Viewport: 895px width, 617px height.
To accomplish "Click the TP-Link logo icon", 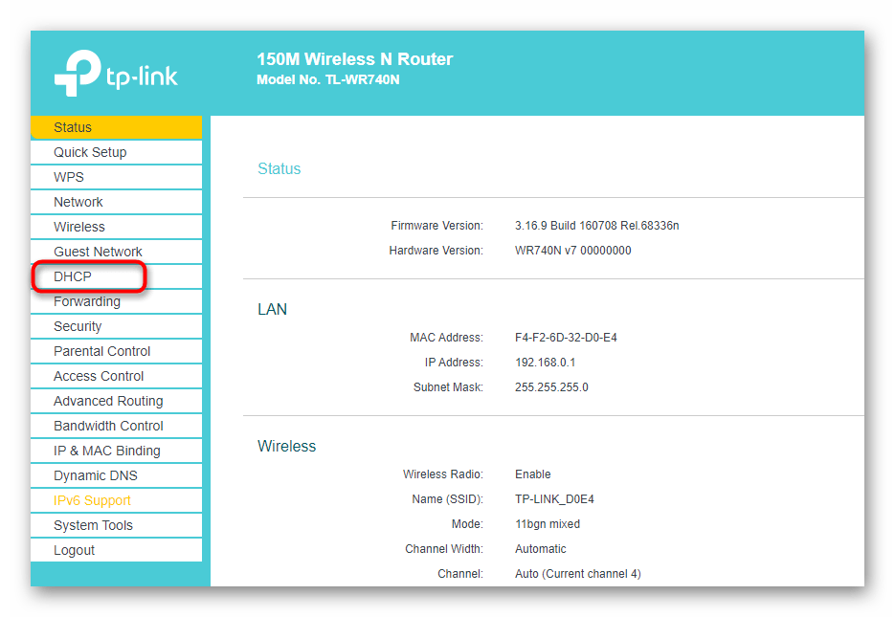I will 77,74.
